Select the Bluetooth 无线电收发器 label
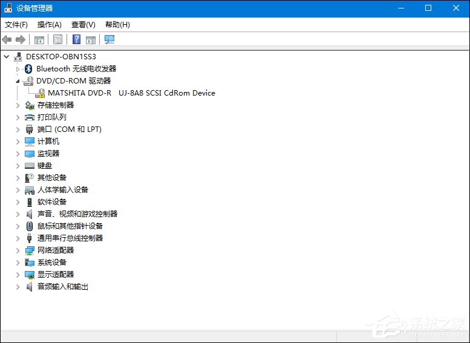Image resolution: width=470 pixels, height=343 pixels. [76, 68]
